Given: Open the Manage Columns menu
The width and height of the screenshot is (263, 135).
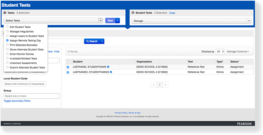Looking at the screenshot, I should pos(238,51).
